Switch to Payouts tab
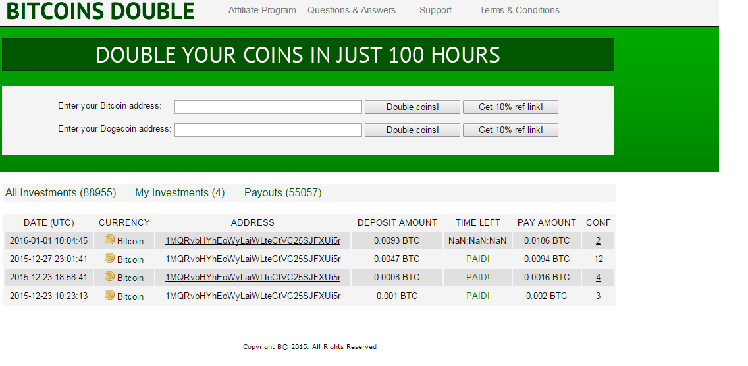Image resolution: width=748 pixels, height=366 pixels. coord(263,193)
